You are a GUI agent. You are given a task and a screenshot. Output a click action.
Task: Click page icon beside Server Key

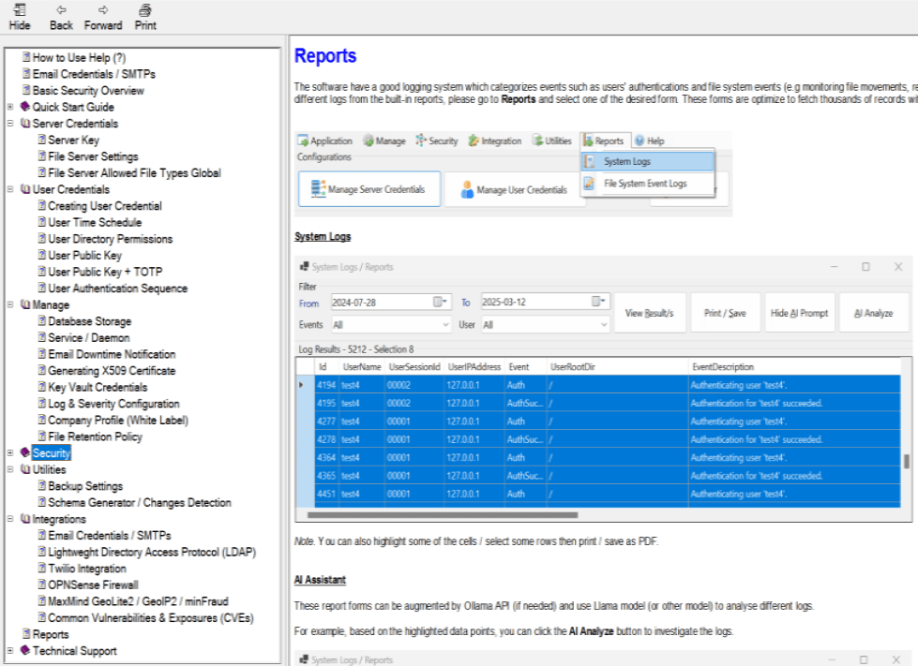42,140
